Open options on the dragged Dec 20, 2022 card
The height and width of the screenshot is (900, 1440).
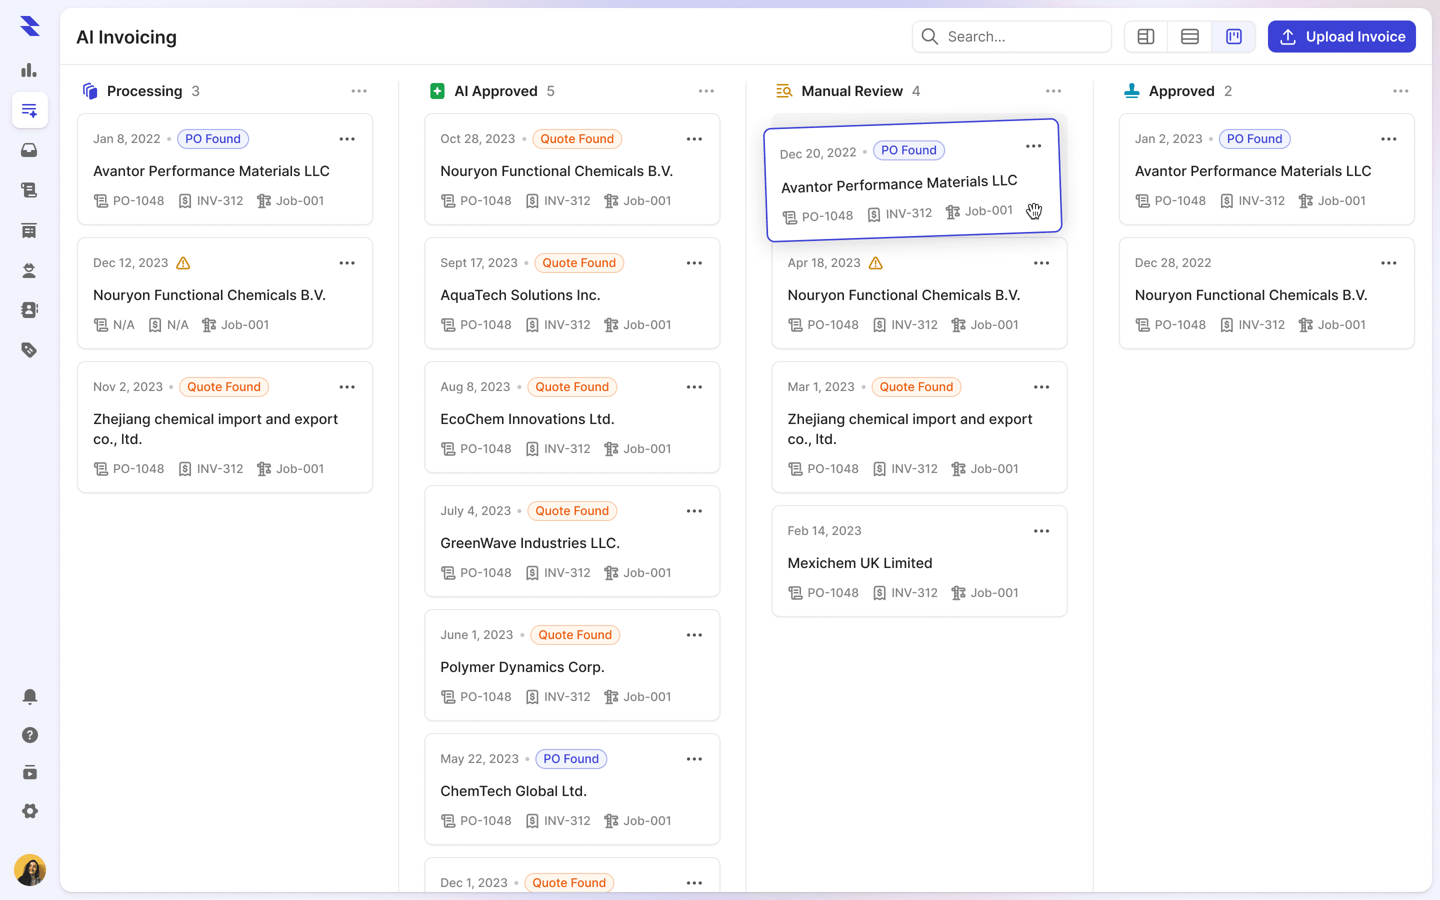coord(1033,146)
